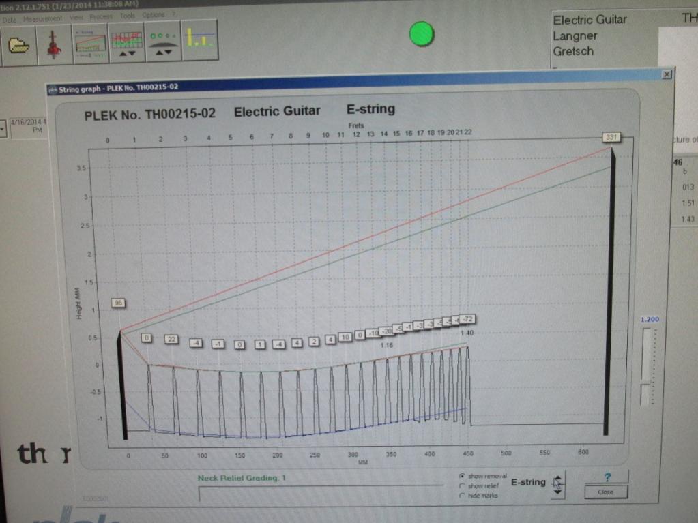Step E-string selector down arrow

tap(557, 492)
